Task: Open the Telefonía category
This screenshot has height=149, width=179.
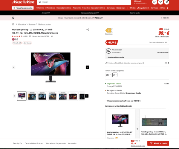Action: pyautogui.click(x=40, y=8)
